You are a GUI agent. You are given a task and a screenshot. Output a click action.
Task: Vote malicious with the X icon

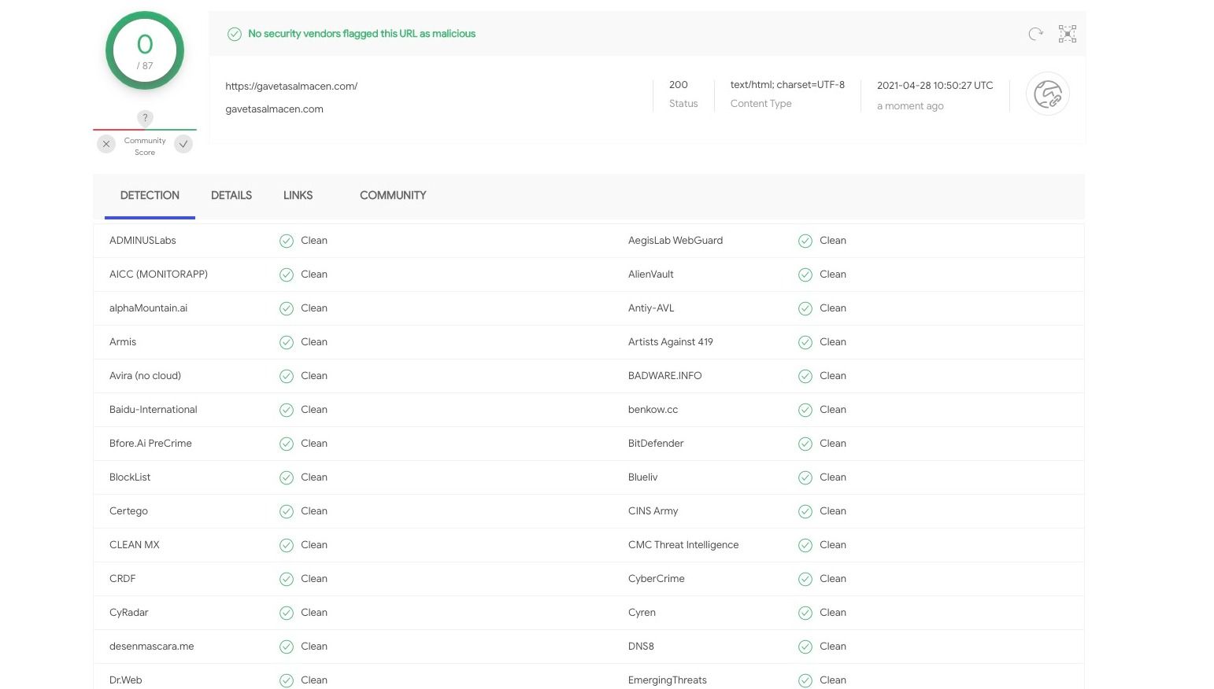coord(106,144)
